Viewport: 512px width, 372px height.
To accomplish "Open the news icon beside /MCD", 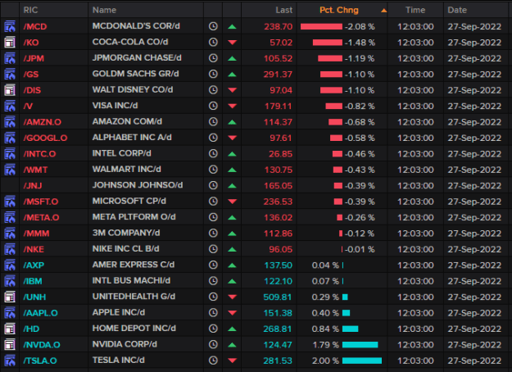I will click(10, 26).
